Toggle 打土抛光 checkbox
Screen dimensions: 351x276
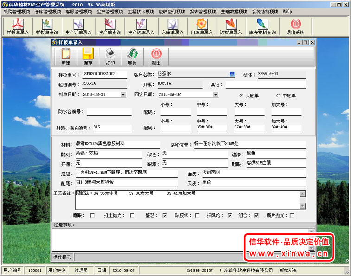[132, 215]
